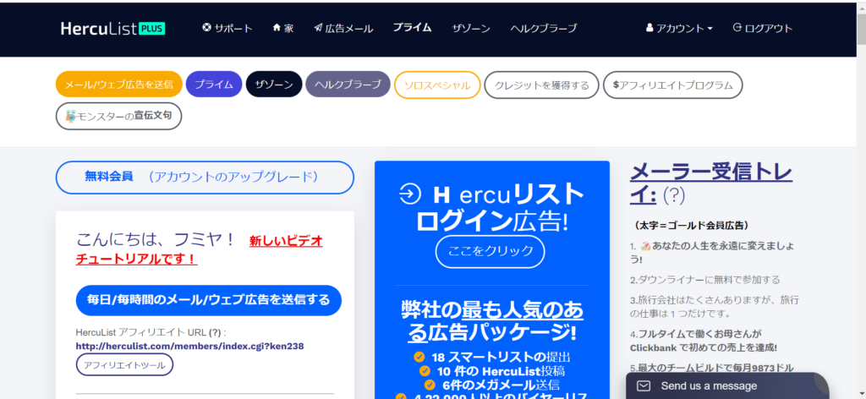This screenshot has height=399, width=866.
Task: Click the (?) next to アフィリエイト URL
Action: coord(215,333)
